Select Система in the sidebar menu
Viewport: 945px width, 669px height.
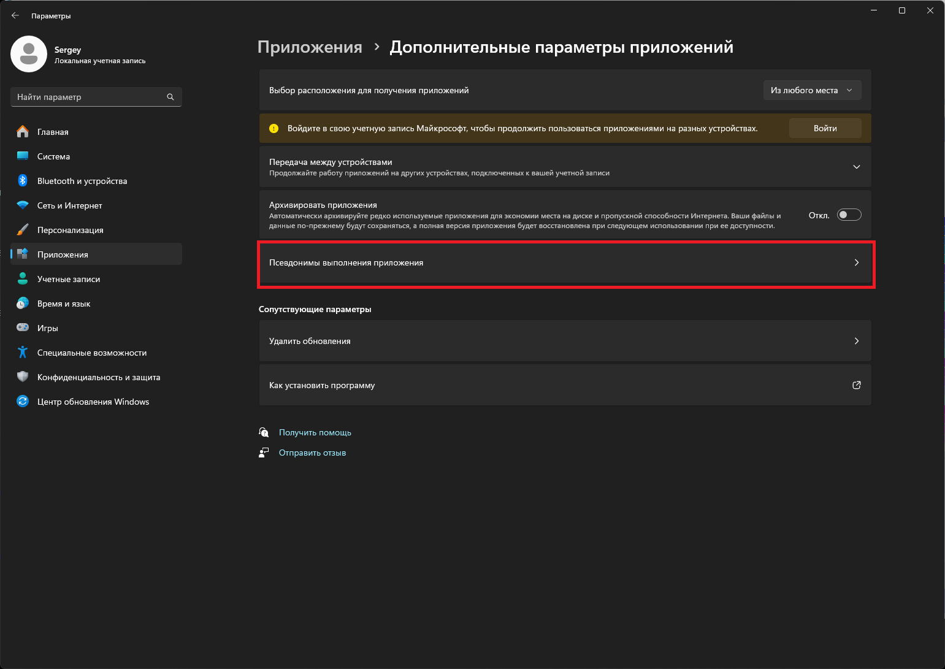click(x=54, y=156)
